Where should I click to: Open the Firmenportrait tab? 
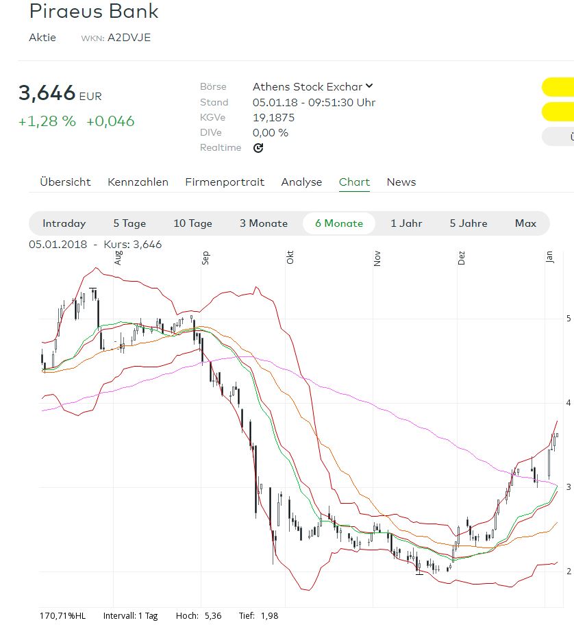pyautogui.click(x=225, y=182)
